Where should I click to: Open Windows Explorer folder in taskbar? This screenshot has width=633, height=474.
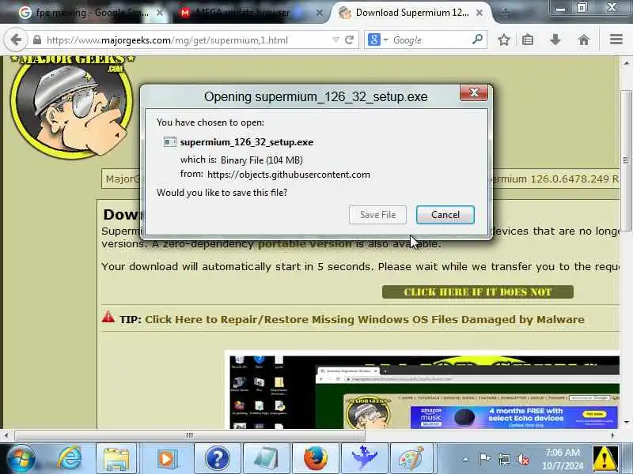116,459
